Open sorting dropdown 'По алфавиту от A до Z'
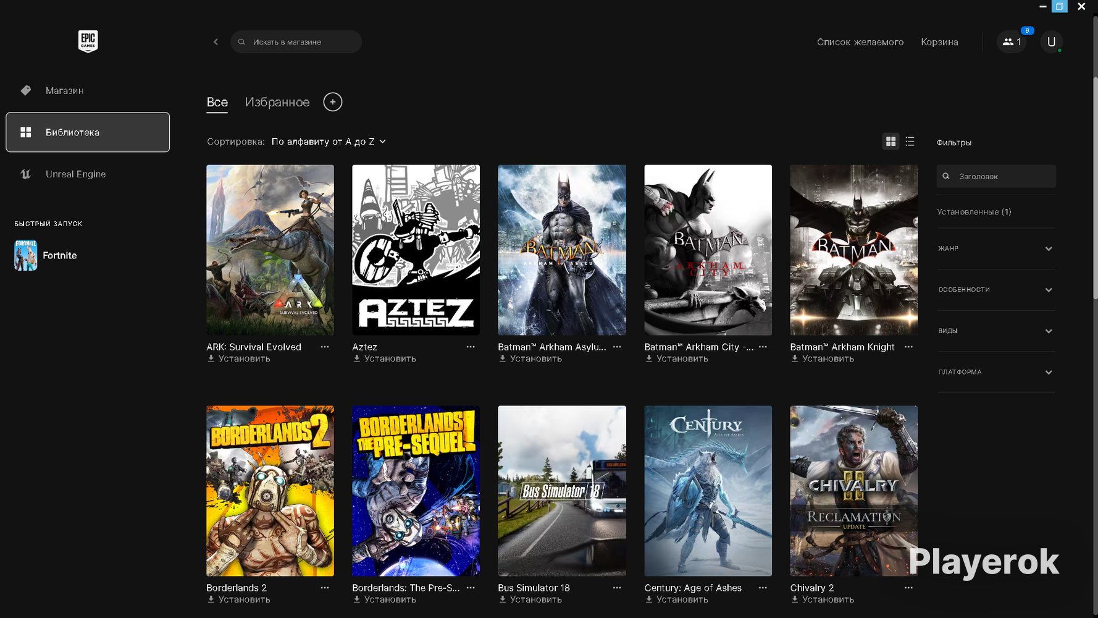Screen dimensions: 1098x618 click(x=329, y=142)
